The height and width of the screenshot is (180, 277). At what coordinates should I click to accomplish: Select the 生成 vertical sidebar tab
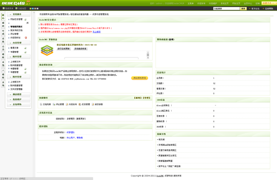pos(3,32)
